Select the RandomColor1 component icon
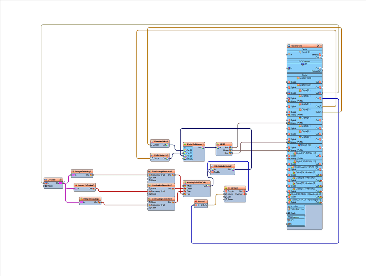Viewport: 366px width, 276px height. coord(152,142)
